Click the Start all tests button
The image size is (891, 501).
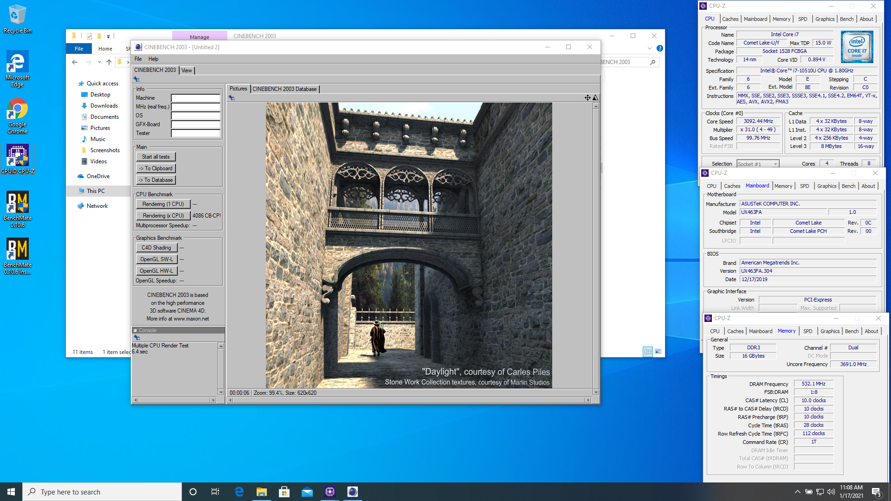coord(156,157)
